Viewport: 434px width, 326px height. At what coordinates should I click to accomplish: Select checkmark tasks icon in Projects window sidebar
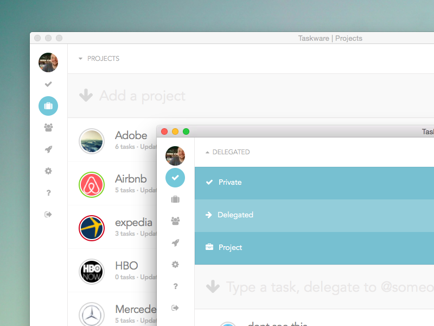coord(48,84)
